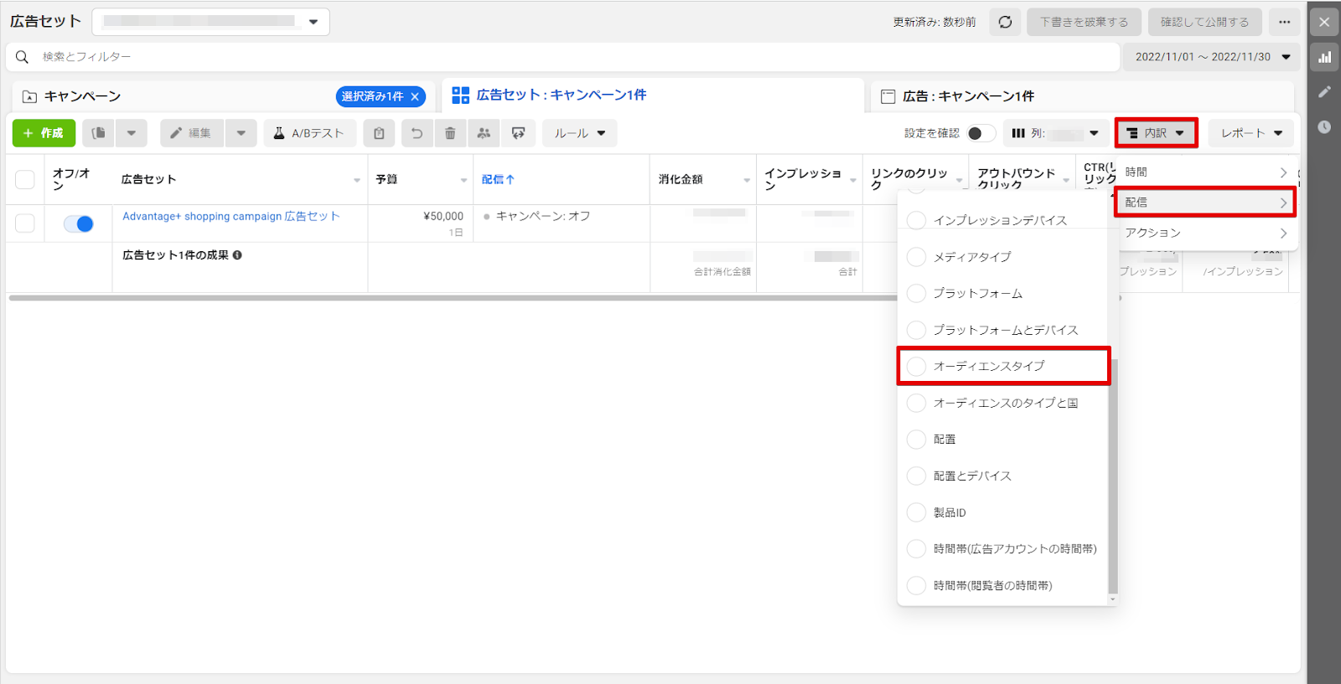Click the refresh icon beside 更新済み
Image resolution: width=1341 pixels, height=684 pixels.
click(x=1005, y=22)
